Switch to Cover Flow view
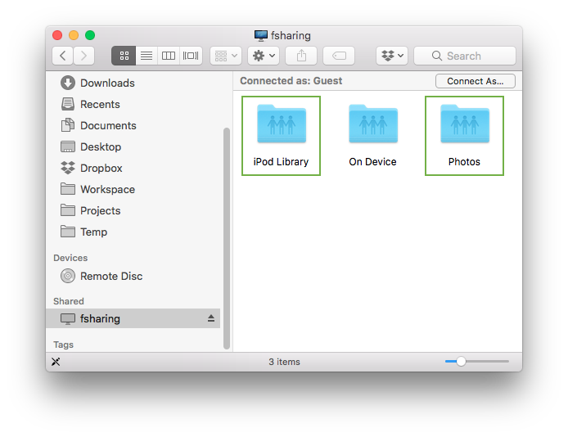Screen dimensions: 568x437 coord(191,56)
